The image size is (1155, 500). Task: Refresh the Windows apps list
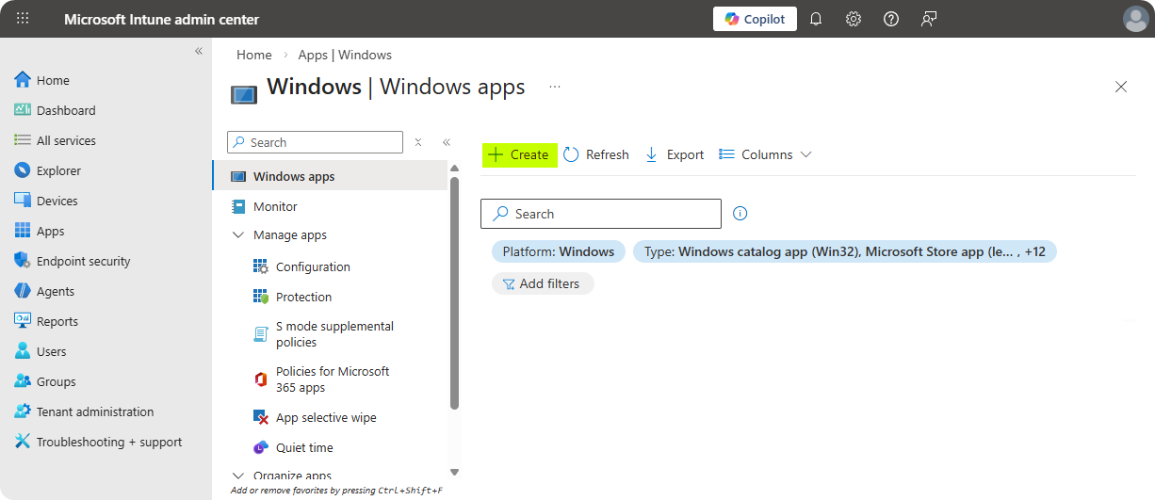[x=596, y=154]
